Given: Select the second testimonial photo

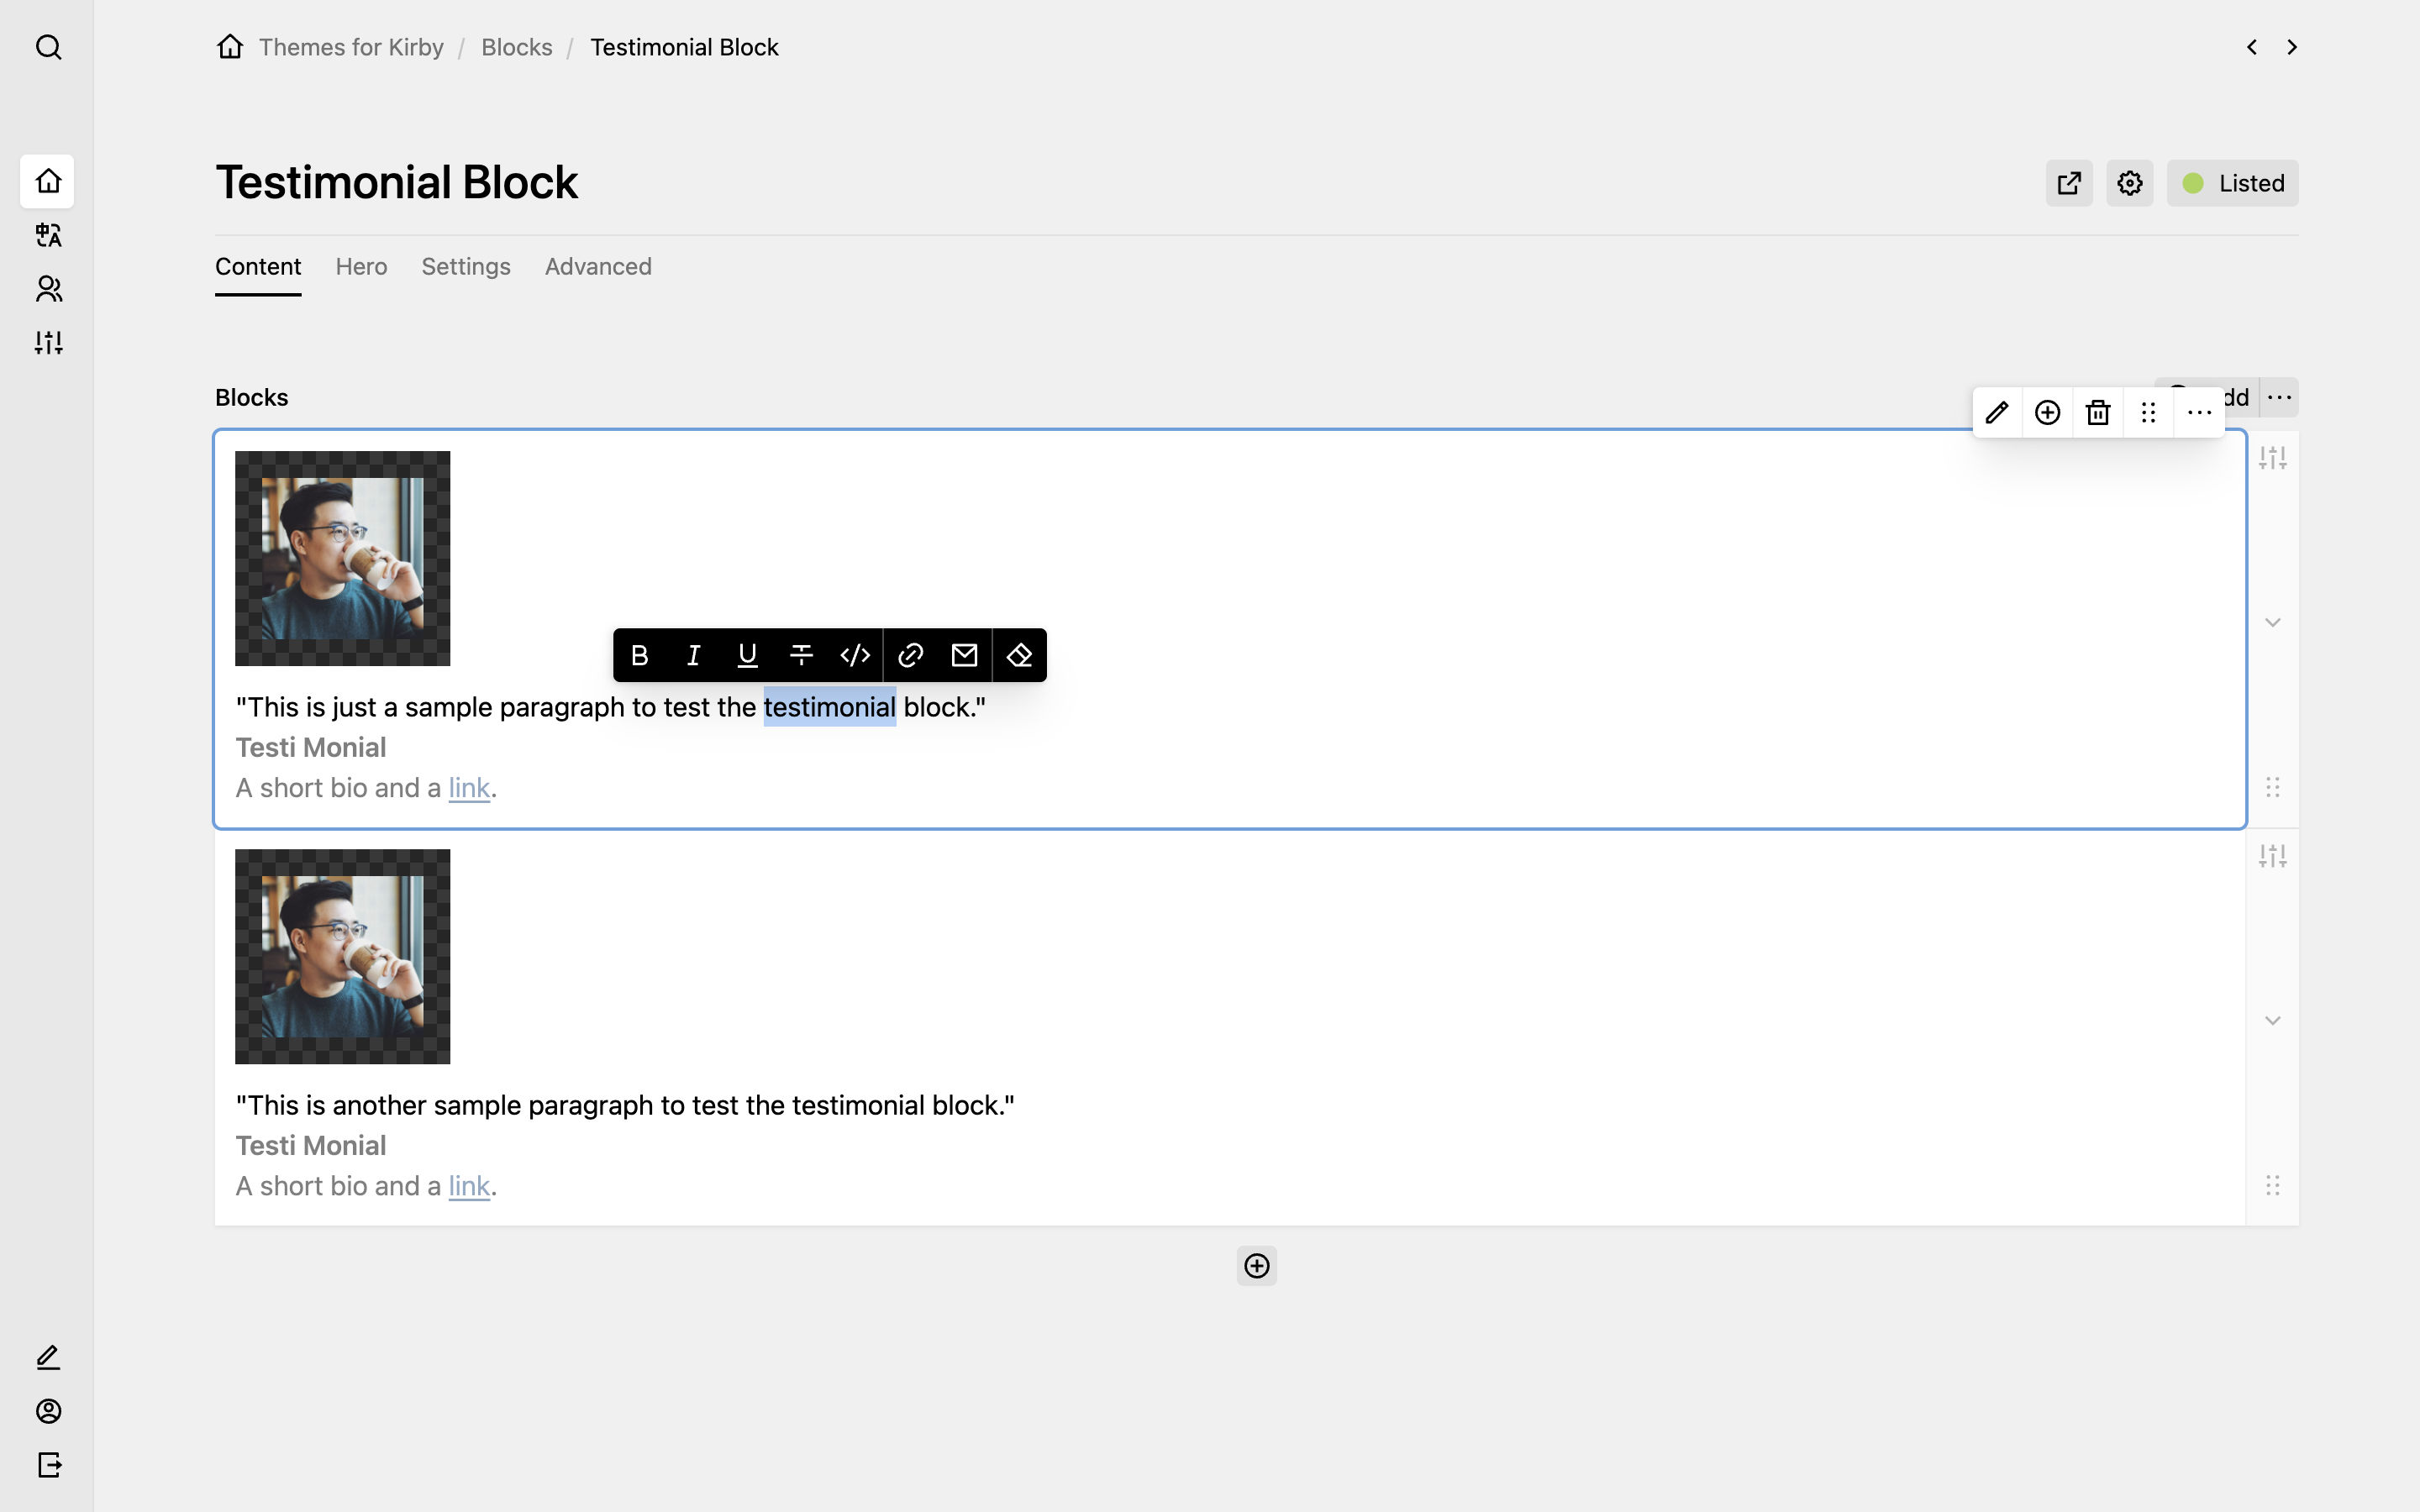Looking at the screenshot, I should coord(343,957).
